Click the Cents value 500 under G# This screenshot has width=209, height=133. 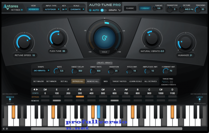tap(103, 93)
